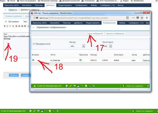Justify text in the news editor toolbar
The height and width of the screenshot is (113, 158).
coord(25,26)
